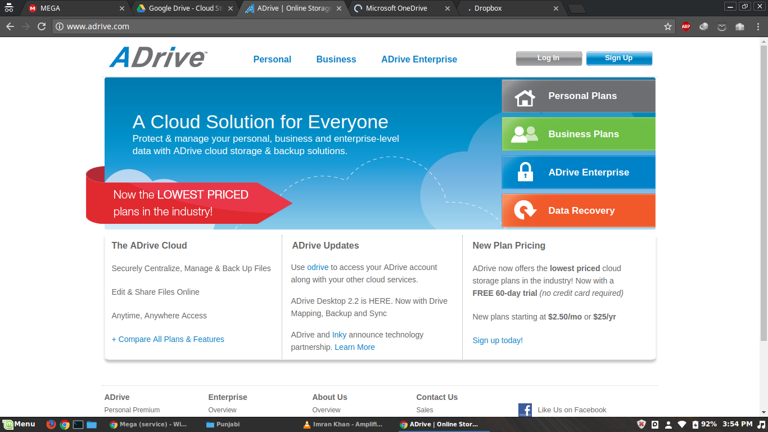Image resolution: width=768 pixels, height=432 pixels.
Task: Open the Overview link under About Us footer
Action: tap(326, 410)
